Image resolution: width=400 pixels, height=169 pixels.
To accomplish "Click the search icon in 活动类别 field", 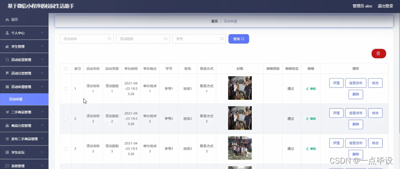I will tap(166, 39).
